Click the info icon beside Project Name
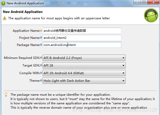160x115 pixels. coord(41,38)
